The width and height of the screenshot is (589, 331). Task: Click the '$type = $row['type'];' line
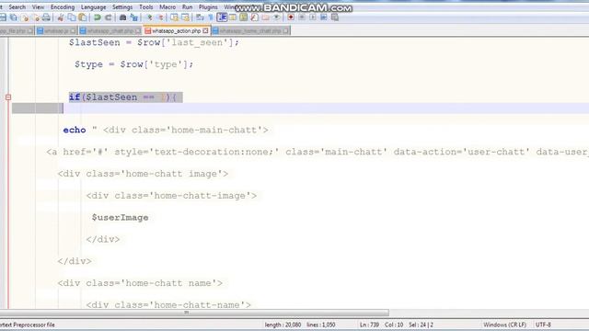(x=133, y=64)
